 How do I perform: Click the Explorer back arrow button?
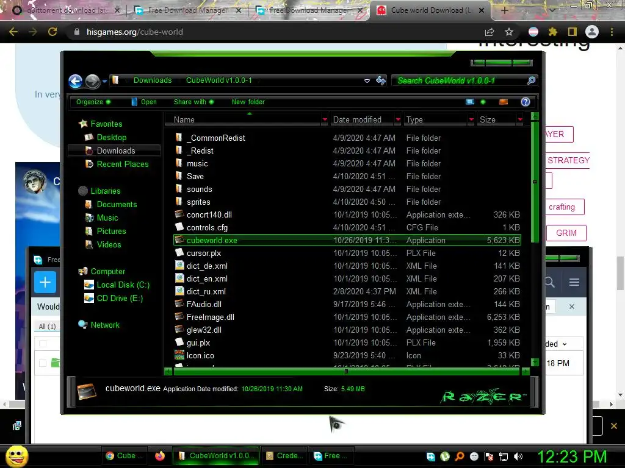(75, 81)
